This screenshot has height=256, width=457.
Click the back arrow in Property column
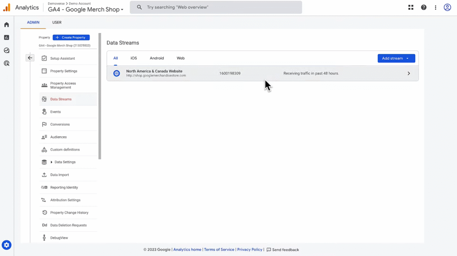tap(30, 58)
